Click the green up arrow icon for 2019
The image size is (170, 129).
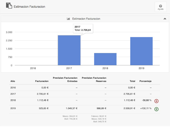tap(157, 109)
